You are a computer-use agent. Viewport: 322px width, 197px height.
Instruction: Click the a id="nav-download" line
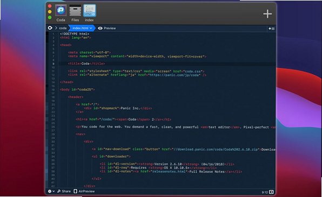(184, 149)
